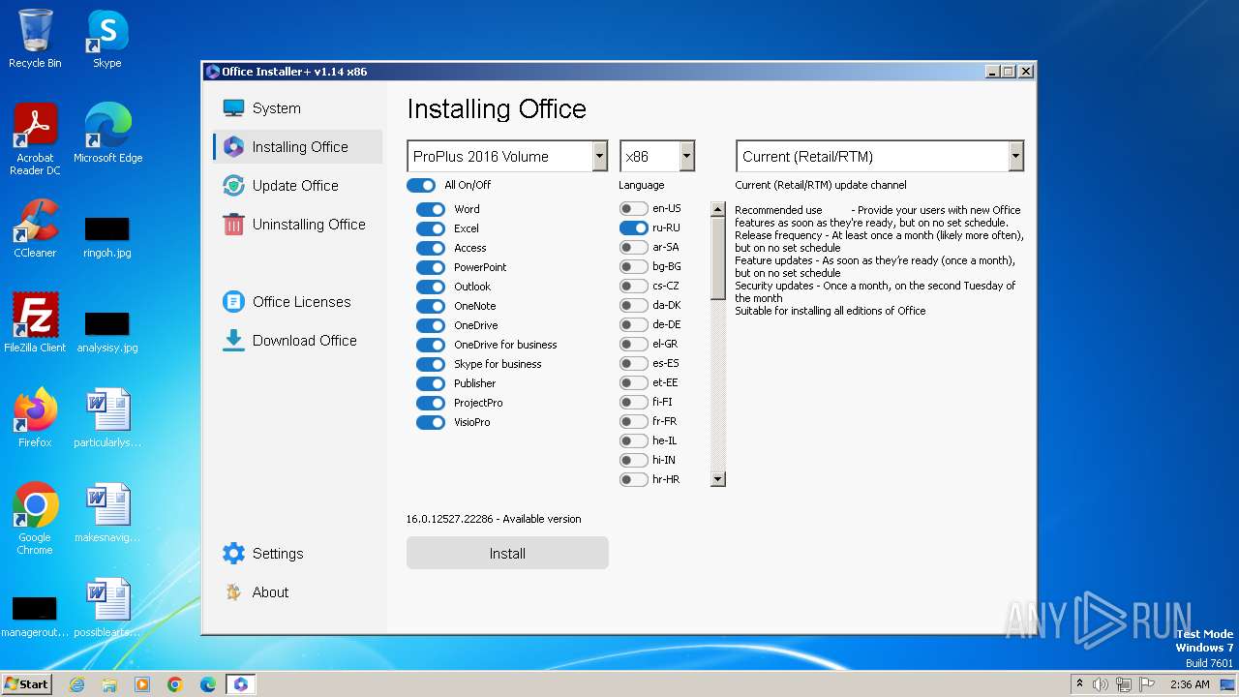Screen dimensions: 1239x697
Task: Click the Office Licenses document icon
Action: point(233,302)
